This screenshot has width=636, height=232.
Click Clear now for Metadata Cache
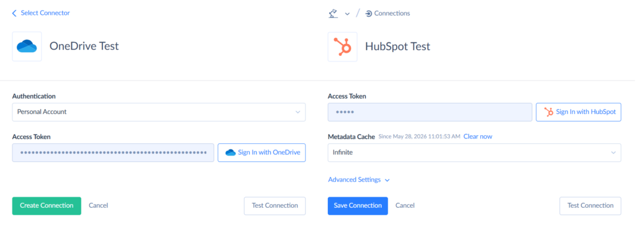(x=478, y=136)
